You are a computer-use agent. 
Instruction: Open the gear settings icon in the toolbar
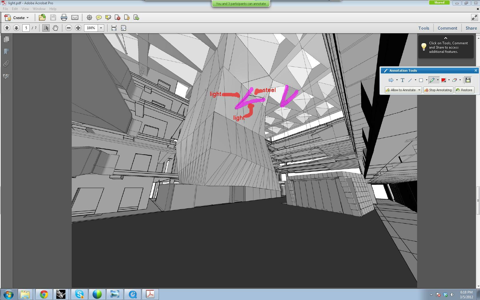click(89, 18)
